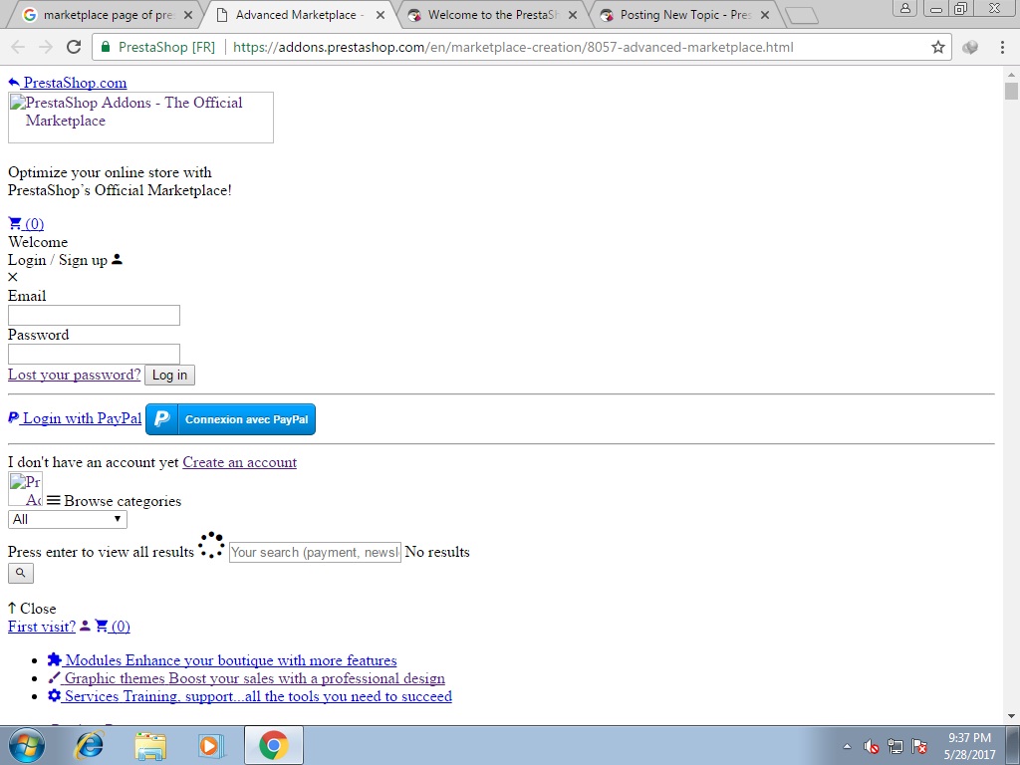Open Services gear link

[x=250, y=696]
